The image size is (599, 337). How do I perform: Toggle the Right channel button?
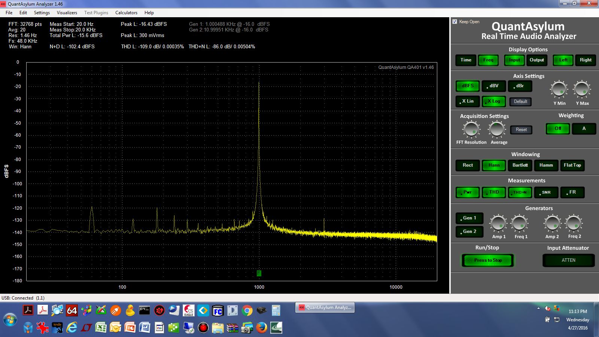pos(586,60)
